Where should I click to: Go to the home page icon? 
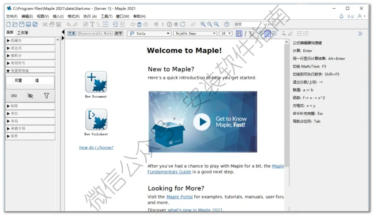coord(140,24)
